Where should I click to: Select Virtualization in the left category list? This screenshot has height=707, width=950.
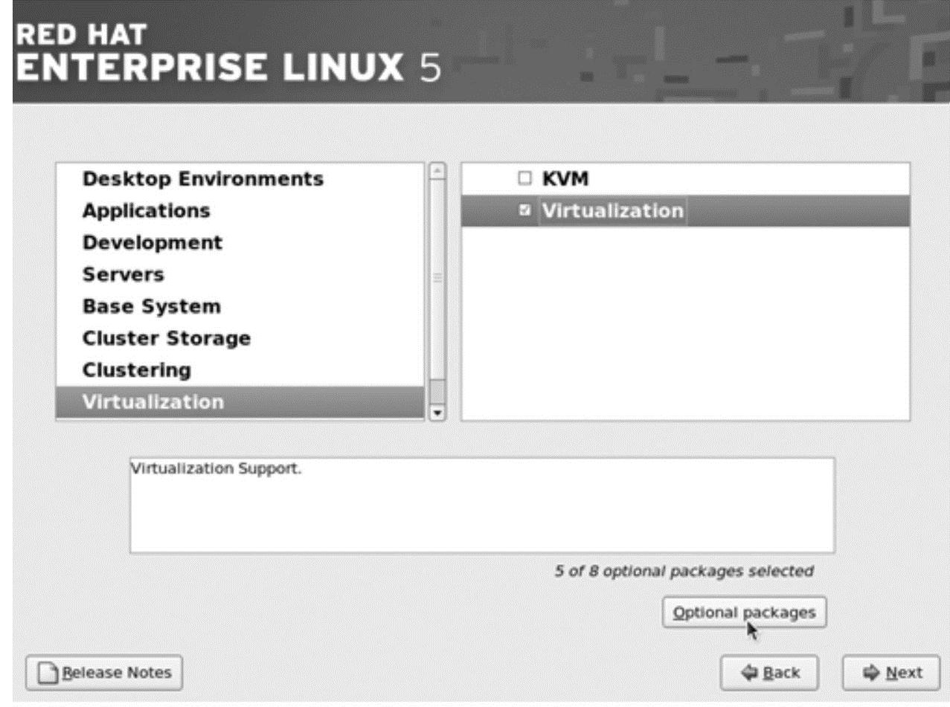[x=153, y=402]
